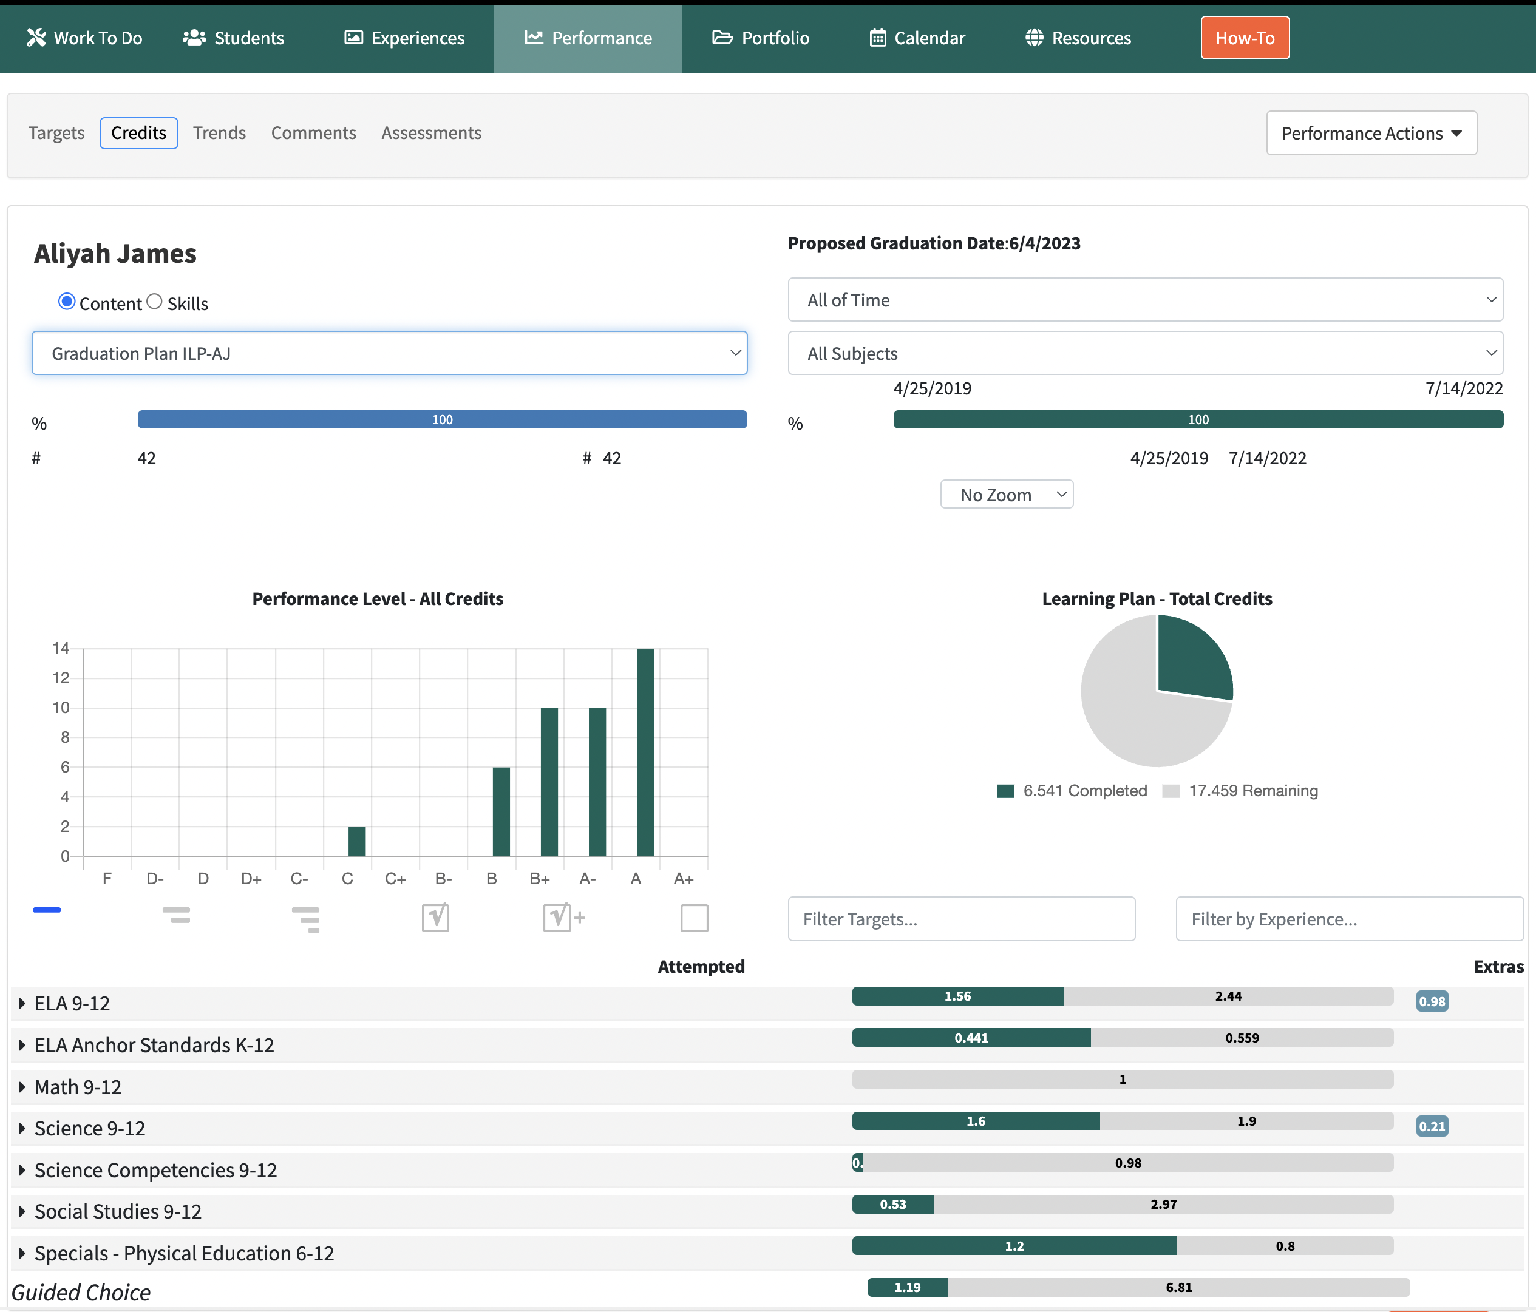Open the Assessments tab

(x=430, y=133)
